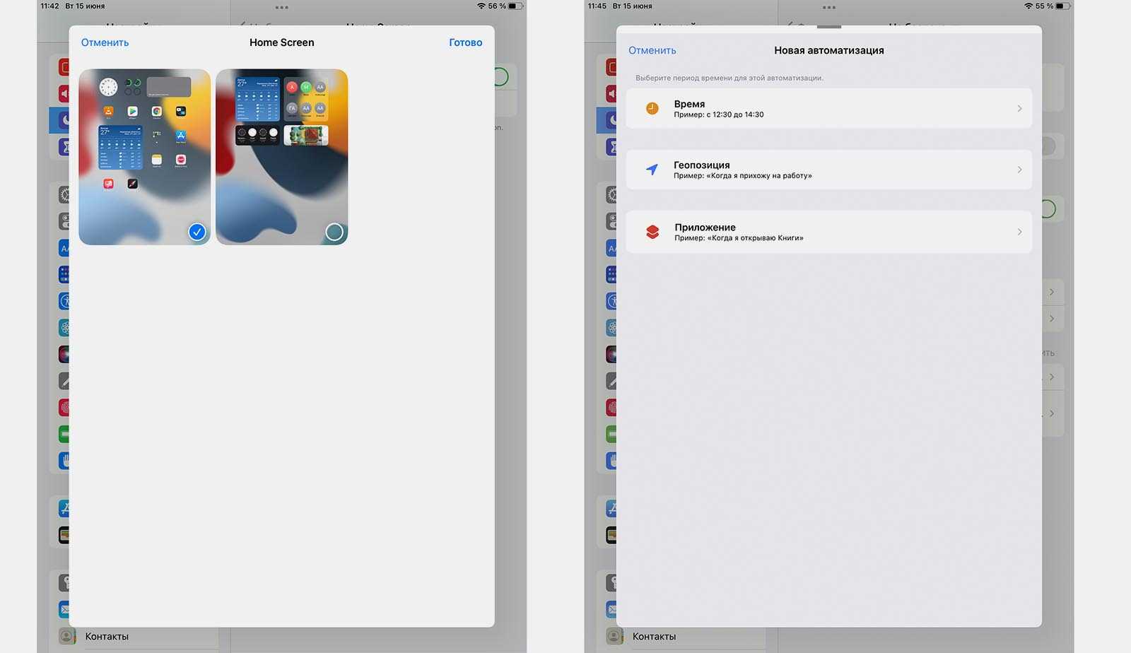Tap the Wi-Fi icon beside 56 % battery

point(481,6)
